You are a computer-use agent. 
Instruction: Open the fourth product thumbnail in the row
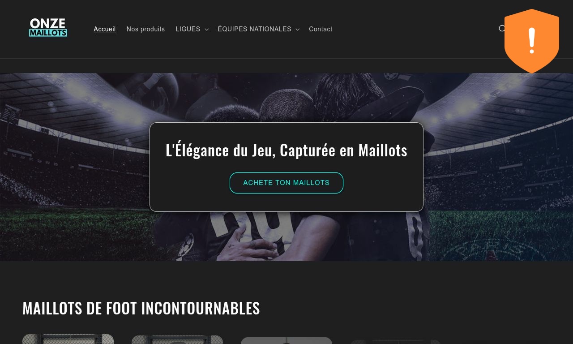(x=396, y=341)
